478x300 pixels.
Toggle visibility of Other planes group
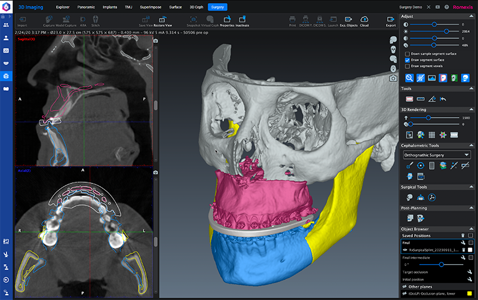click(405, 287)
